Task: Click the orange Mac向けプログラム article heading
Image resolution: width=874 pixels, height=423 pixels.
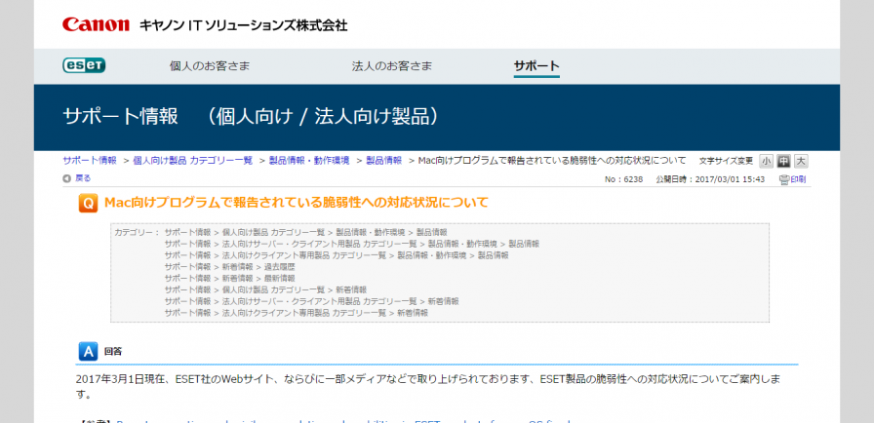Action: (x=296, y=203)
